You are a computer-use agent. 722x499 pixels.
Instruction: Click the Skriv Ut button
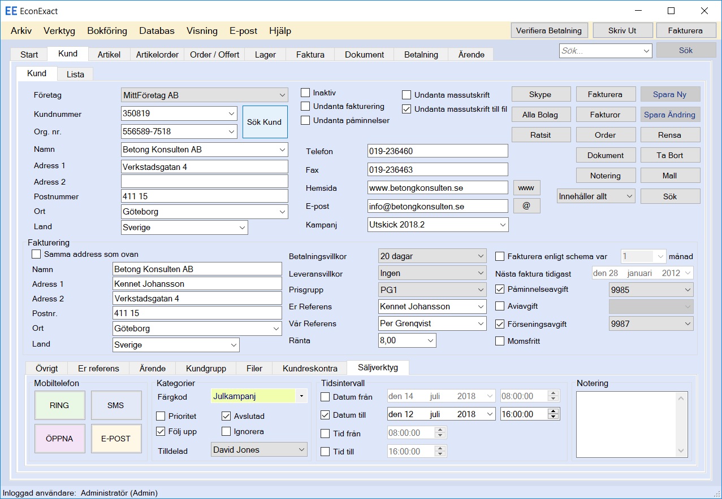622,30
